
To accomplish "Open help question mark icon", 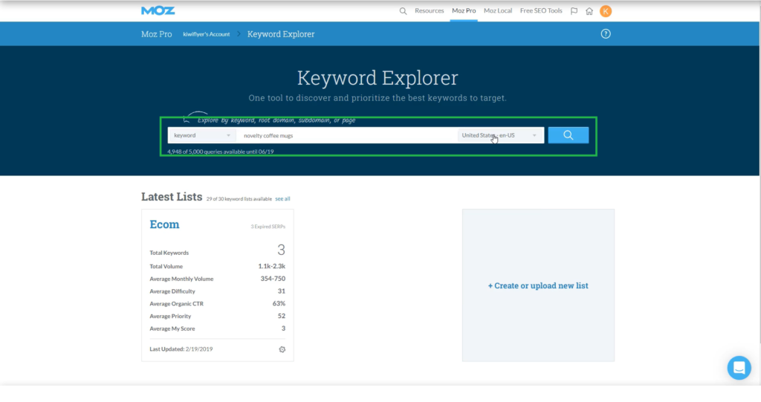I will tap(606, 34).
